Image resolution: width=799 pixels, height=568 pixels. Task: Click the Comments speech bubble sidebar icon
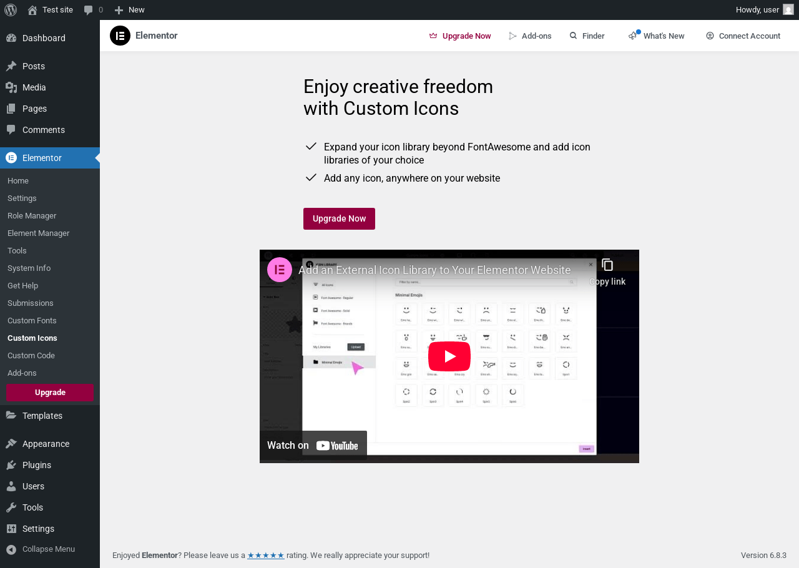(11, 130)
